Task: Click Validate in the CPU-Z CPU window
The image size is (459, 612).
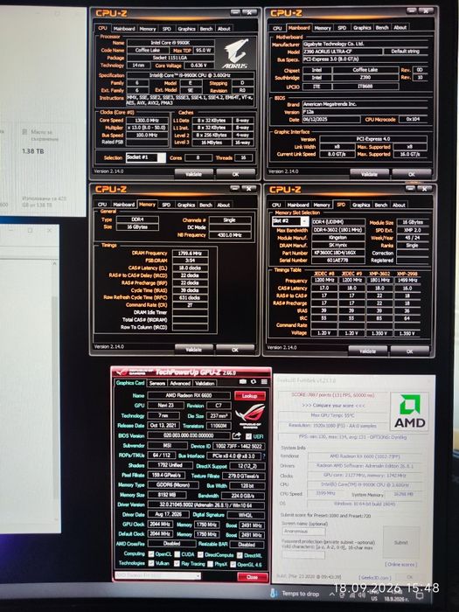Action: point(193,174)
